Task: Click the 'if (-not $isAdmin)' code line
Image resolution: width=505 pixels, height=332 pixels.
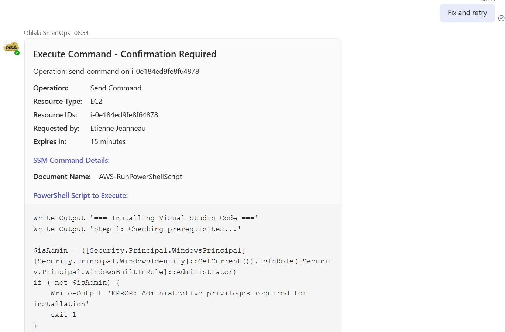Action: pos(76,283)
